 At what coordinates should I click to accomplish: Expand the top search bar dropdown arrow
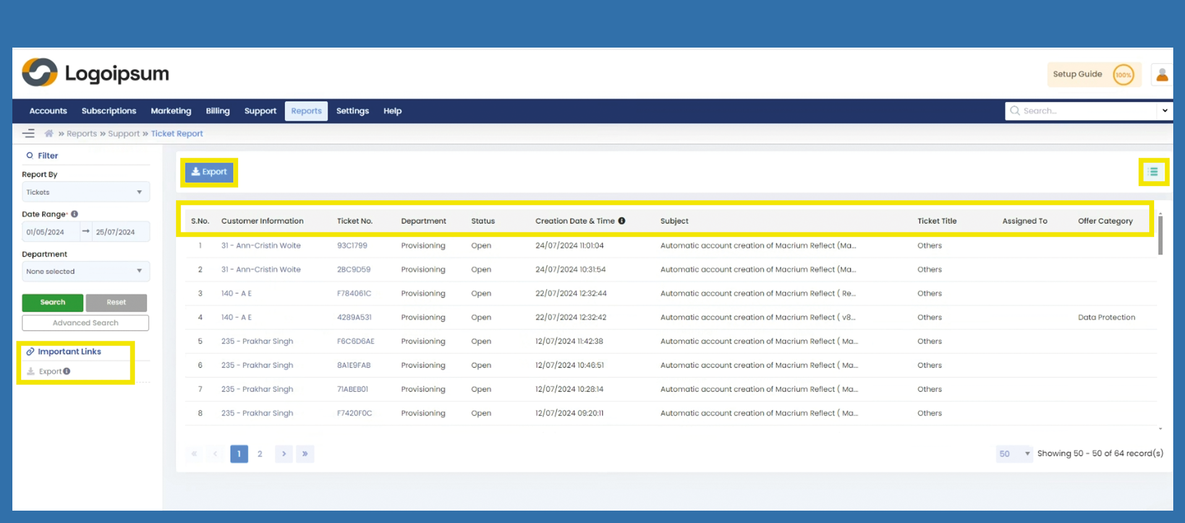pyautogui.click(x=1165, y=111)
